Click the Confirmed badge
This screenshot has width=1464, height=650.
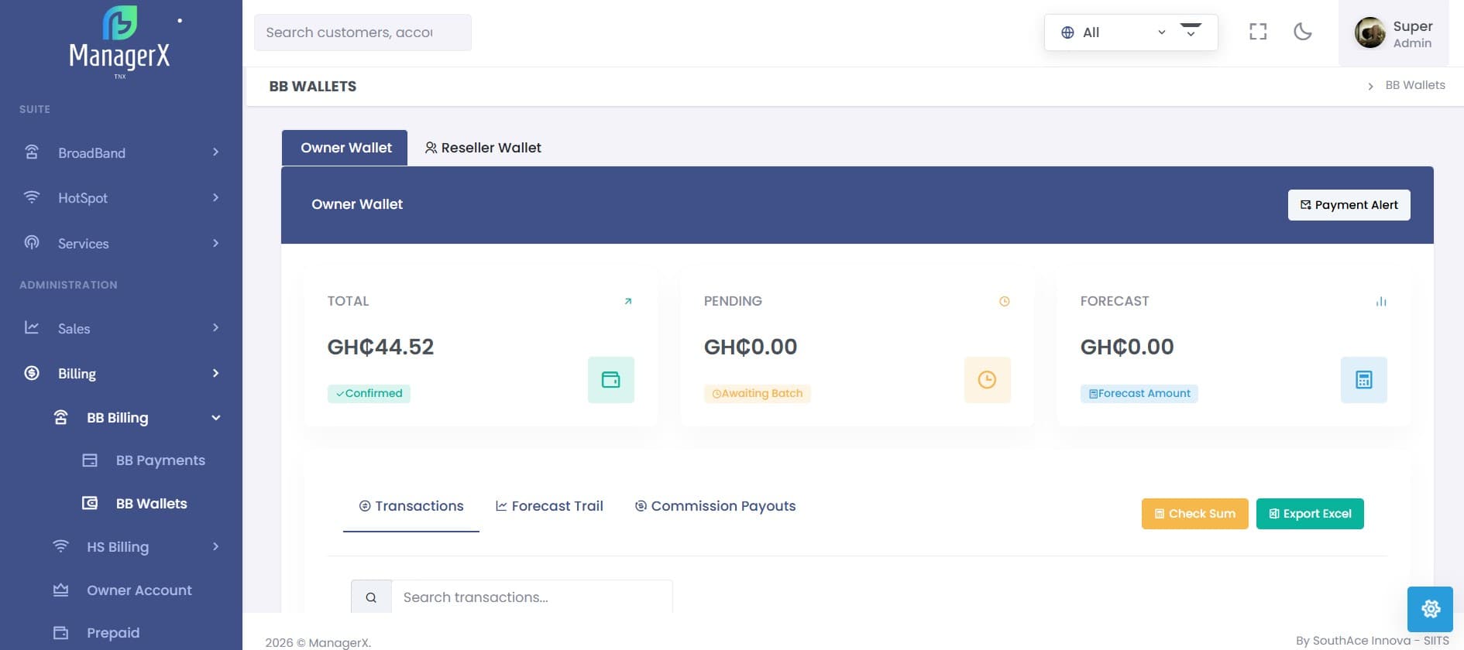pos(369,393)
